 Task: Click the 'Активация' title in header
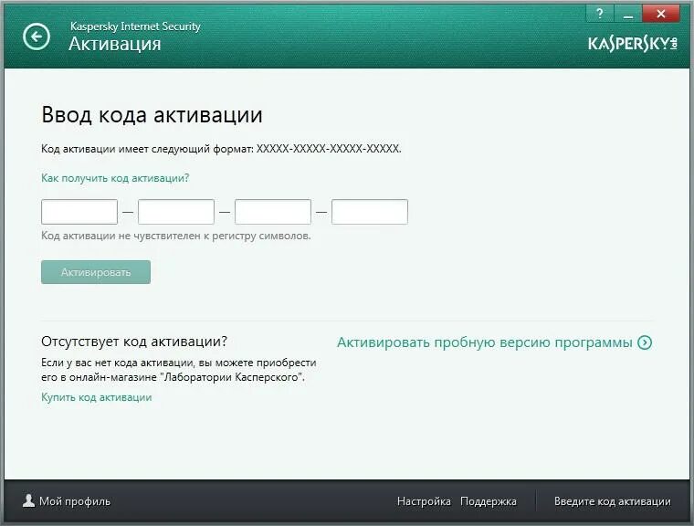(x=115, y=44)
